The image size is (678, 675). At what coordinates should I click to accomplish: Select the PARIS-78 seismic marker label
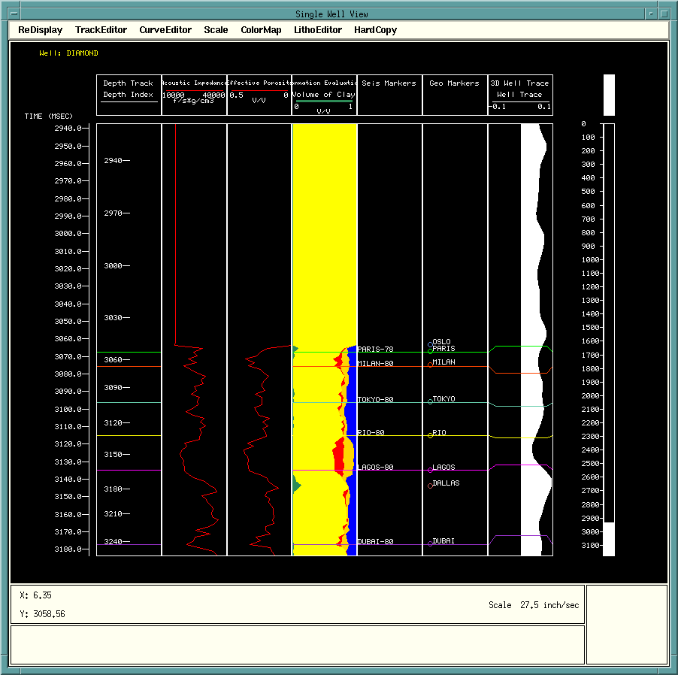coord(375,349)
